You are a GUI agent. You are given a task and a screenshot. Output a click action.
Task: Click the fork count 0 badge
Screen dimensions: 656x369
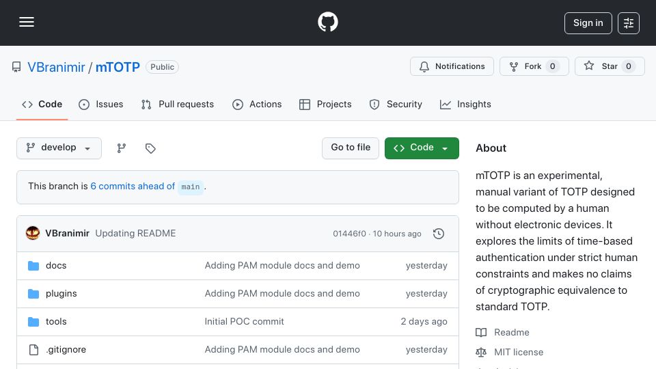coord(553,66)
